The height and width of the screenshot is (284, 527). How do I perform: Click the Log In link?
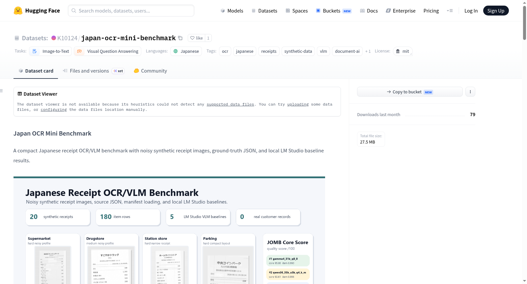click(471, 11)
